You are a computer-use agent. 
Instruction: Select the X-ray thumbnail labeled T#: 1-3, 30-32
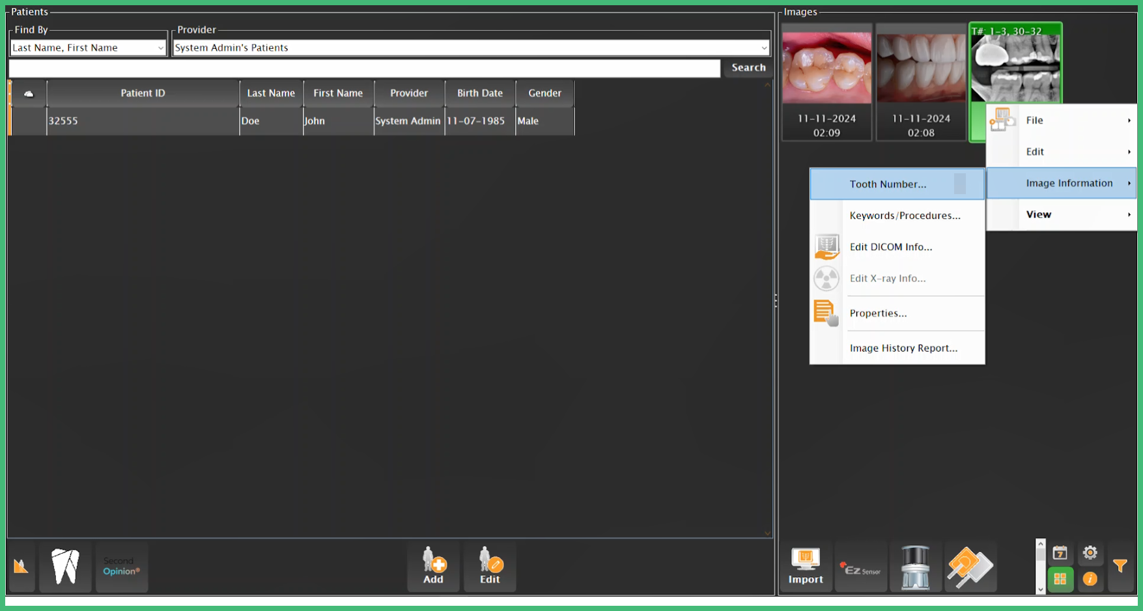click(x=1015, y=65)
